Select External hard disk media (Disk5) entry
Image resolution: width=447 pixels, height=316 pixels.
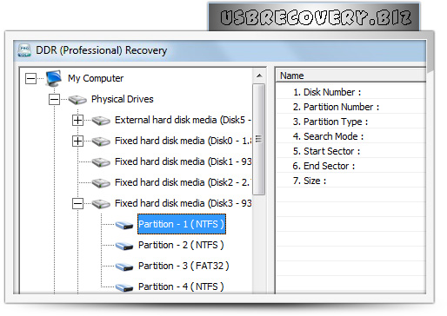[183, 120]
